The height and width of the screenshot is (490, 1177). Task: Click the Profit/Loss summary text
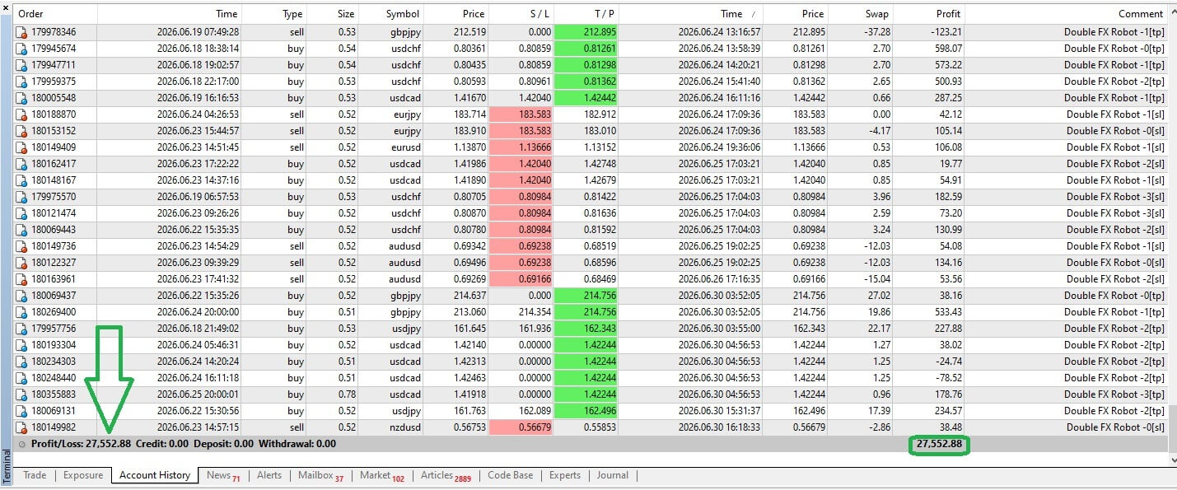click(x=81, y=444)
